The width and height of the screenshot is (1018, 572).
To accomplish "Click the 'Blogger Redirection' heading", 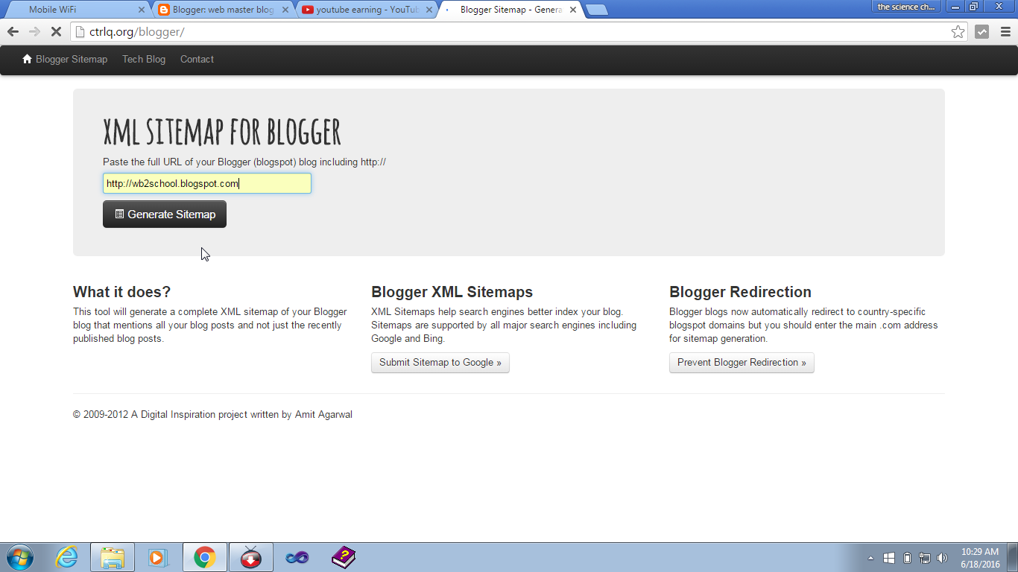I will click(x=740, y=292).
